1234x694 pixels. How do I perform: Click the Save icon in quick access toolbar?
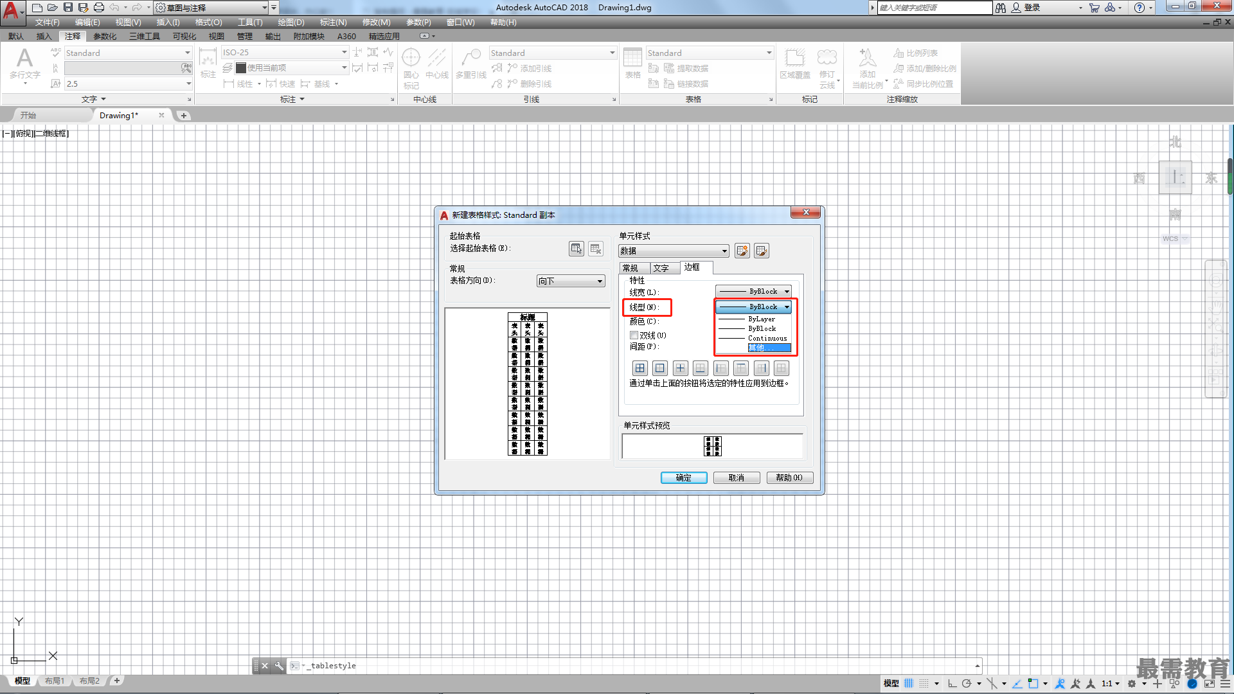pos(68,8)
